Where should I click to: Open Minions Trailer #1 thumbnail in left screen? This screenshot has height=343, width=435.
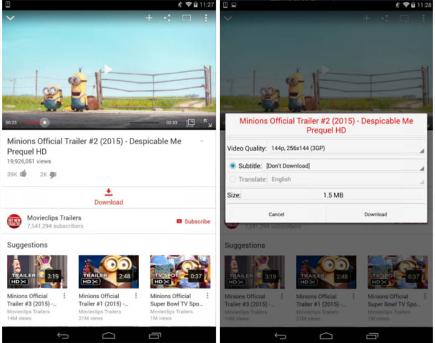[x=109, y=272]
